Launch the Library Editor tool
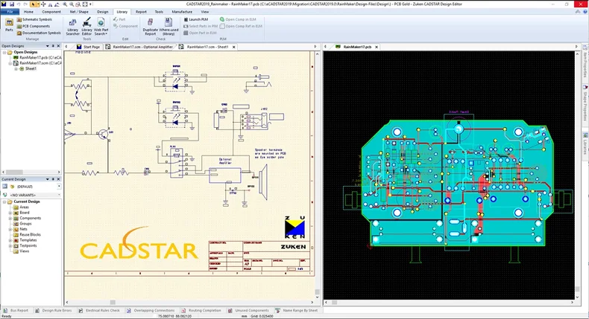This screenshot has height=319, width=589. click(x=86, y=27)
